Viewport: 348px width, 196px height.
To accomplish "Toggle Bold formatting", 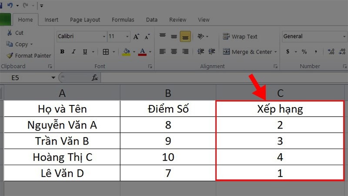I will (62, 52).
